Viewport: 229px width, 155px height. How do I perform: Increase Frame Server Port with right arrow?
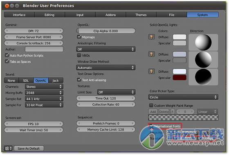click(x=61, y=37)
